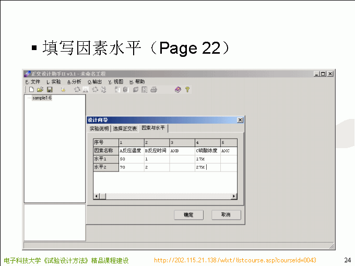Select sample1-6 in the project tree
Viewport: 355px width, 266px height.
42,98
